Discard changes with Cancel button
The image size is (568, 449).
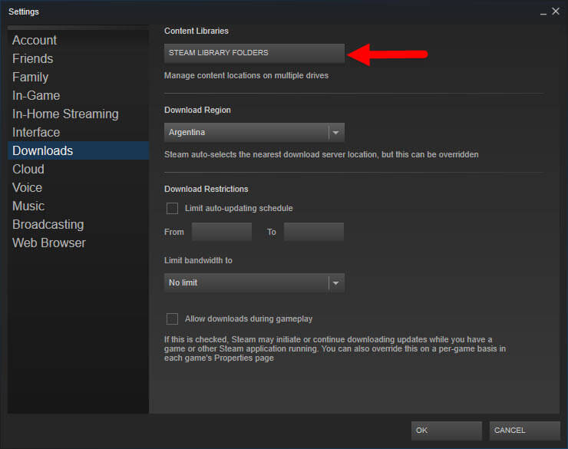(x=524, y=430)
